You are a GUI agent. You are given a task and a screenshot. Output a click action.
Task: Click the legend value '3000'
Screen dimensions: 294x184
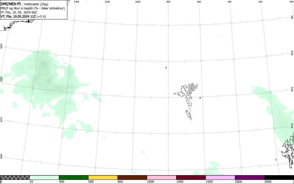coord(268,182)
